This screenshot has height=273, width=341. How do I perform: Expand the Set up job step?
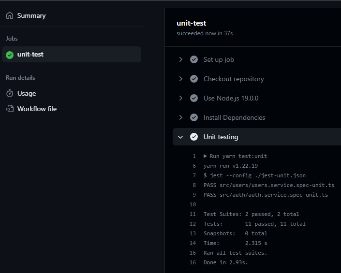(x=180, y=59)
